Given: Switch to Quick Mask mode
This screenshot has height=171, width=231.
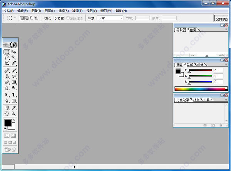Looking at the screenshot, I should point(13,136).
